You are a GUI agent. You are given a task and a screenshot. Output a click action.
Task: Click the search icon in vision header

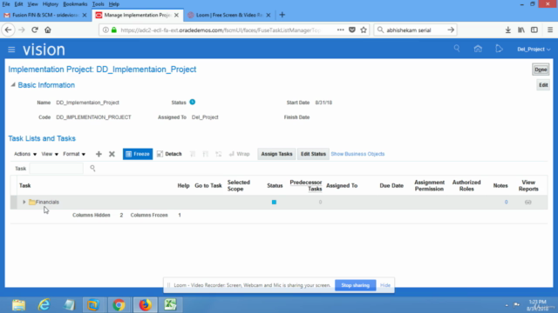pos(457,49)
